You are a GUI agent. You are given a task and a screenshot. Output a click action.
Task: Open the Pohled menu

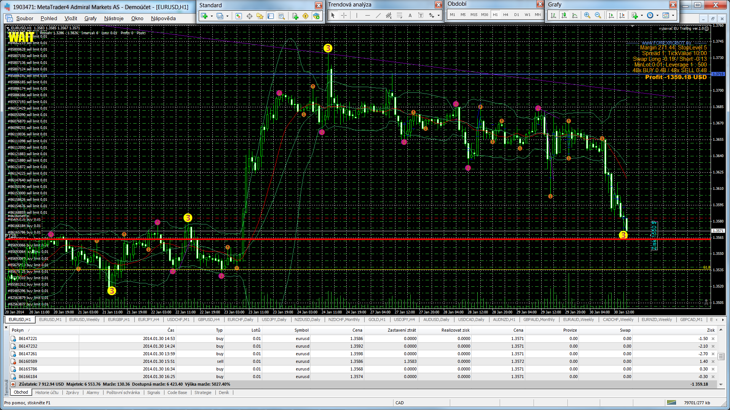(x=49, y=18)
